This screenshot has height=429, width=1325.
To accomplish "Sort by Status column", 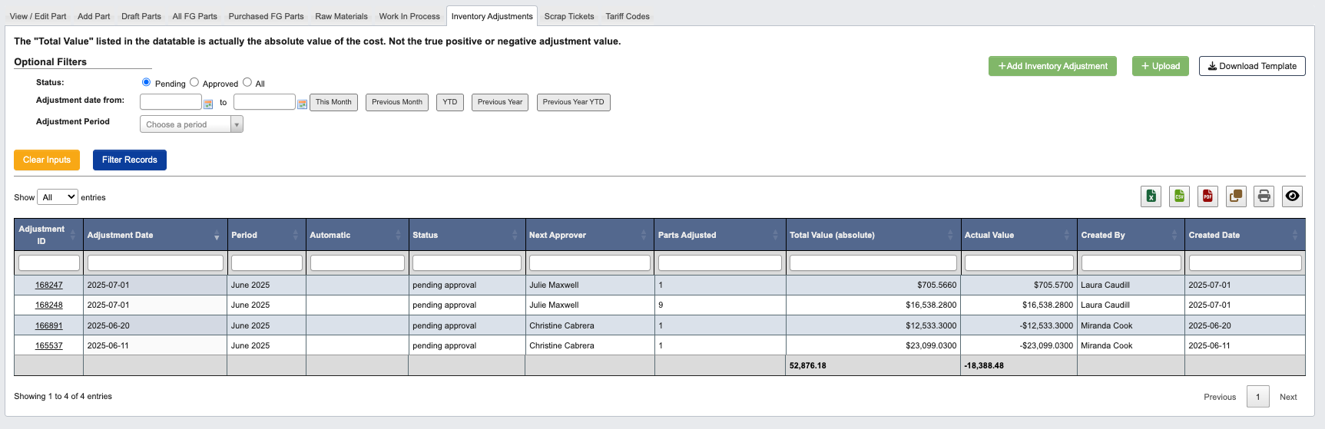I will pos(466,235).
